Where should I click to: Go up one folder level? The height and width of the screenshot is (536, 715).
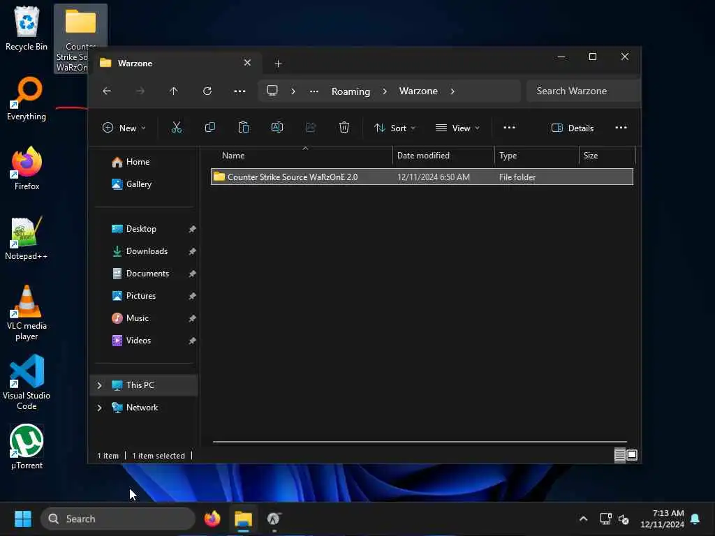pos(173,91)
